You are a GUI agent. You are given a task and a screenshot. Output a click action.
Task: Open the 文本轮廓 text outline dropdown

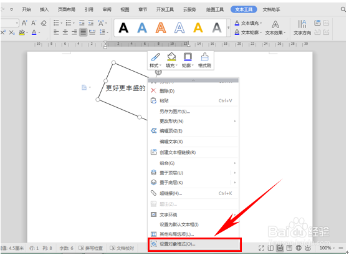(249, 32)
